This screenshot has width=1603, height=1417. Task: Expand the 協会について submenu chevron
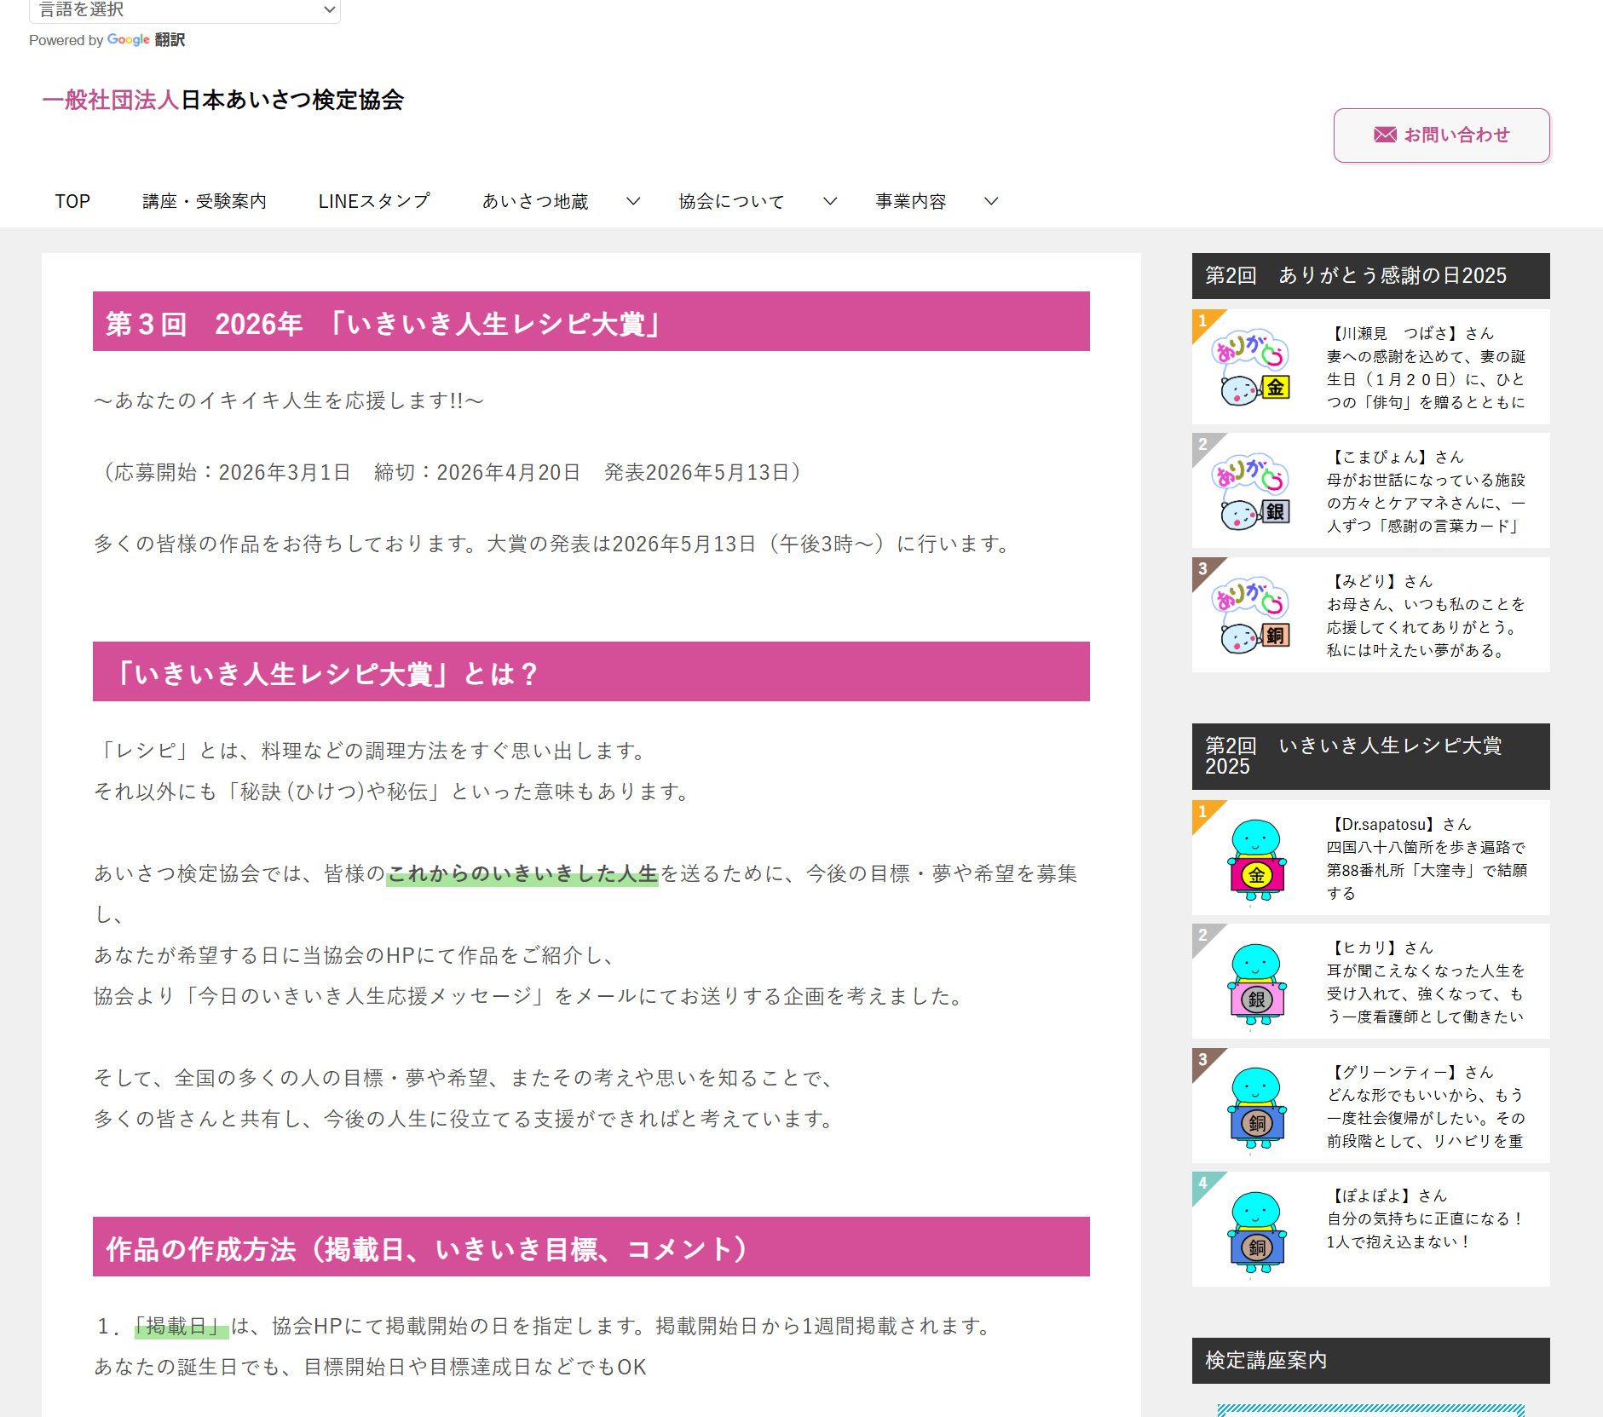(x=830, y=201)
